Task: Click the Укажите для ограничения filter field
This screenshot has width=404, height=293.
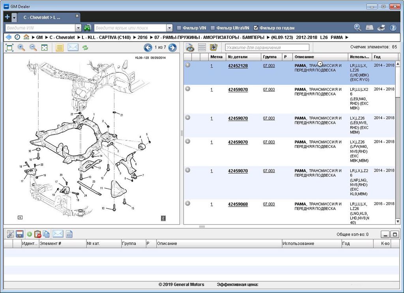Action: 267,48
